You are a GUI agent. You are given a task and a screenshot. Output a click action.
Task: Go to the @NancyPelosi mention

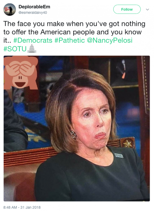tap(110, 40)
